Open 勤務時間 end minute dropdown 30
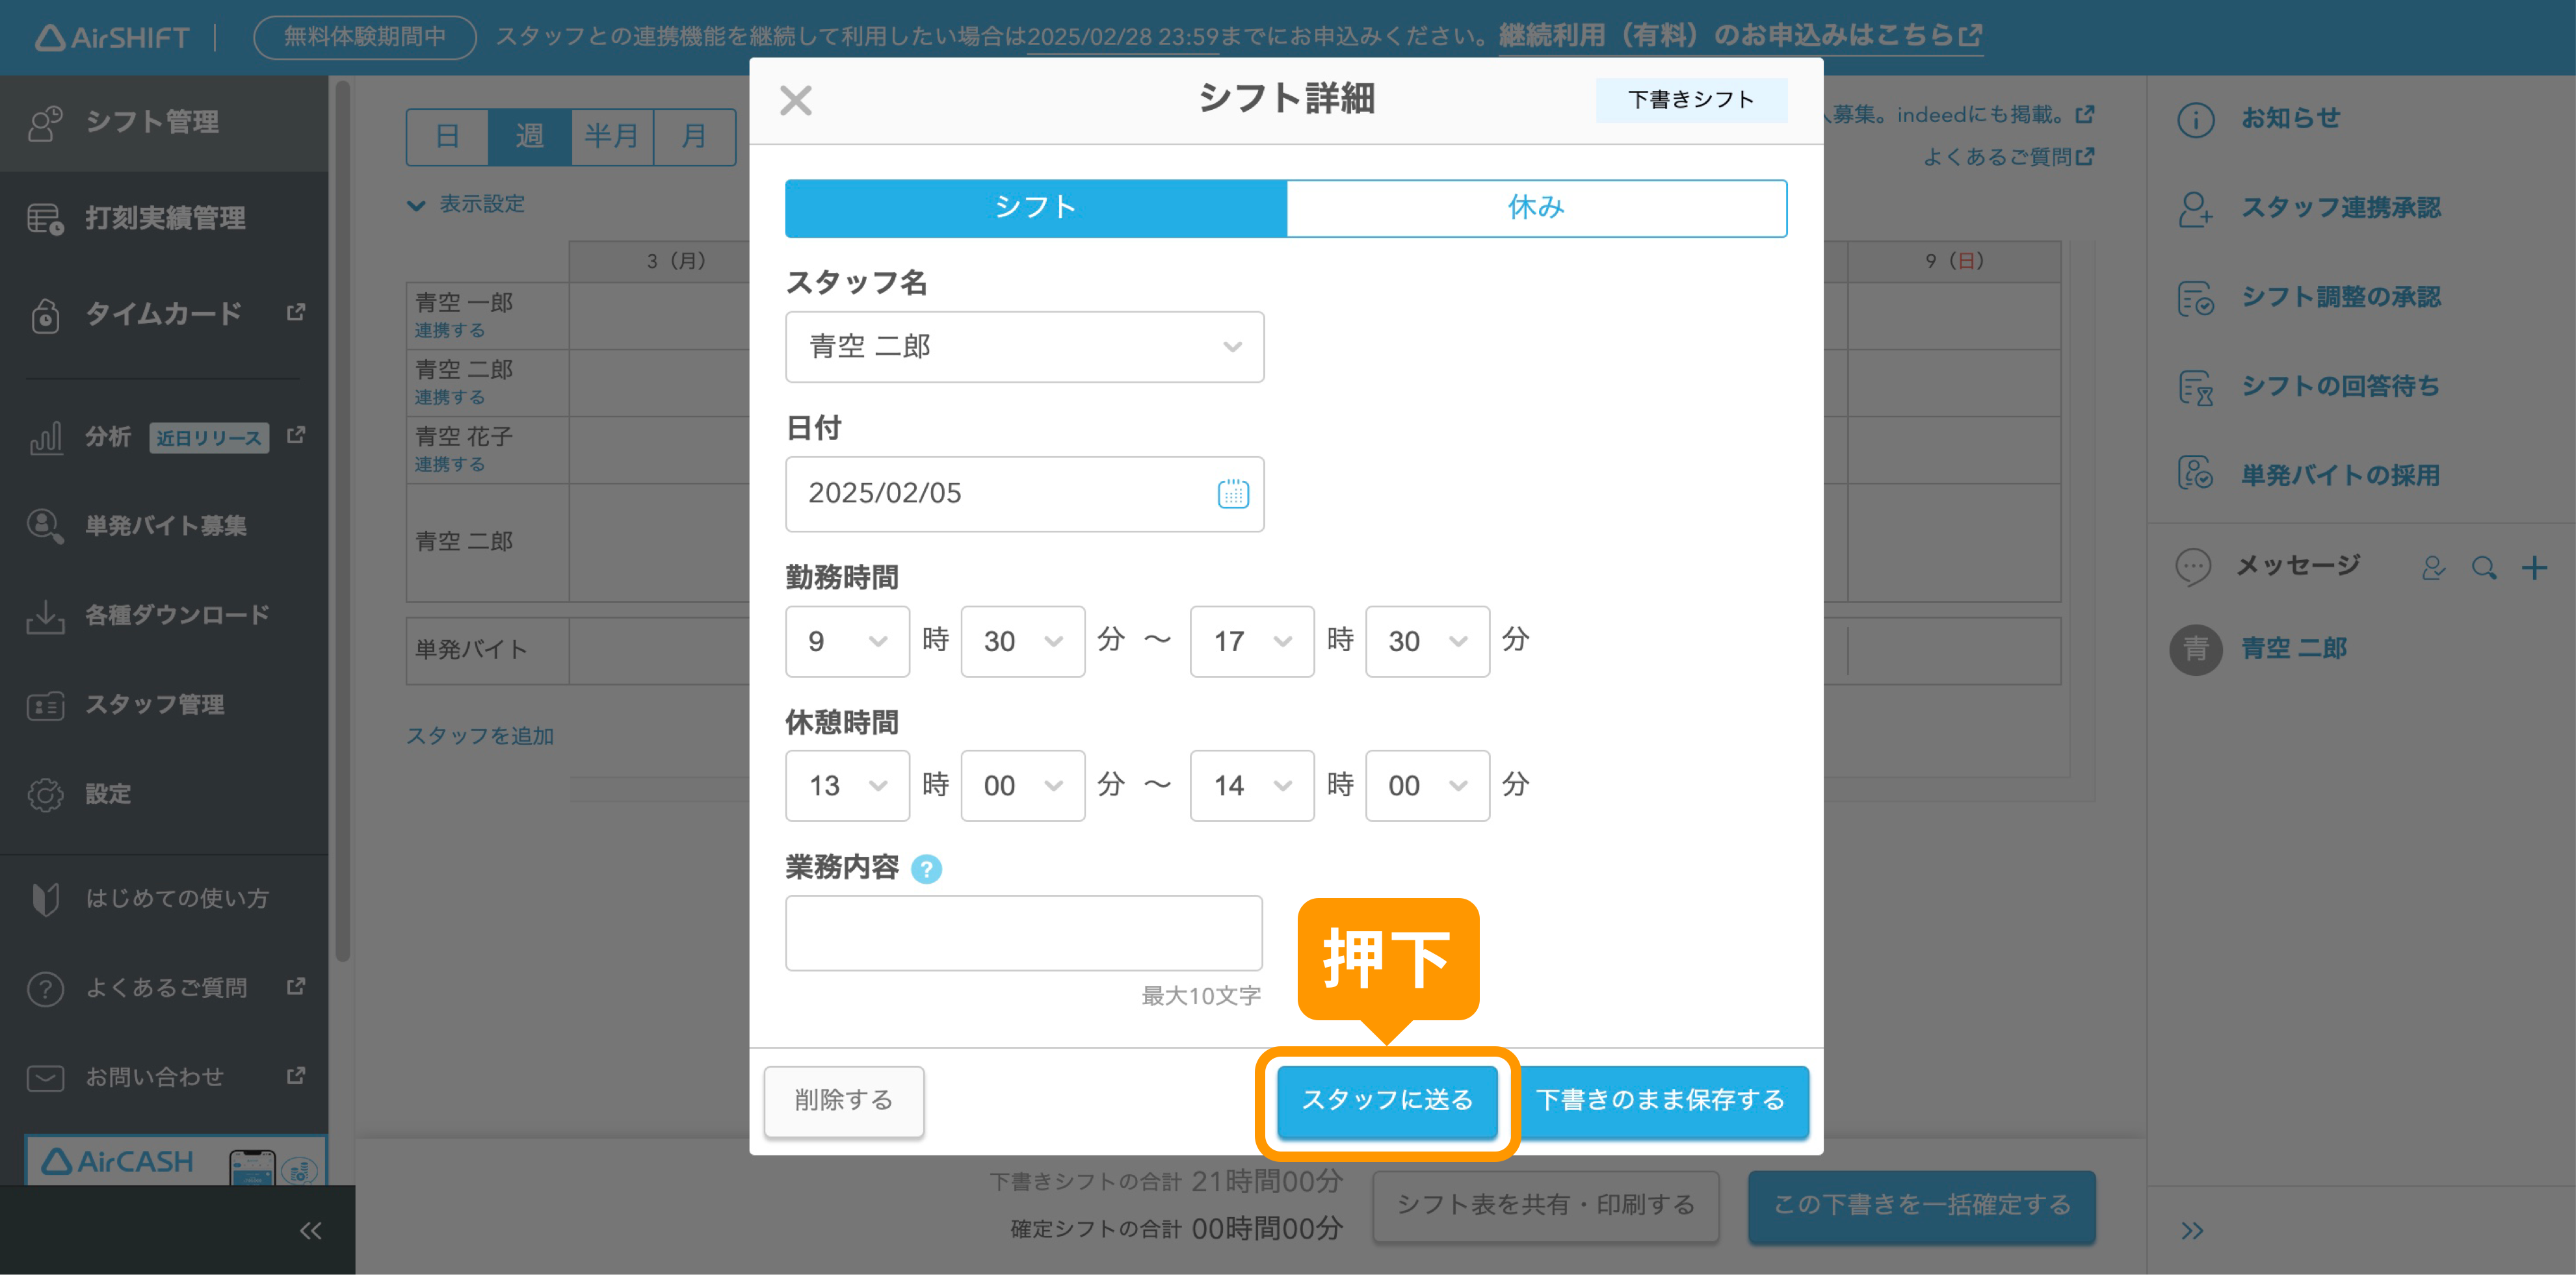Screen dimensions: 2576x1275 (1427, 641)
